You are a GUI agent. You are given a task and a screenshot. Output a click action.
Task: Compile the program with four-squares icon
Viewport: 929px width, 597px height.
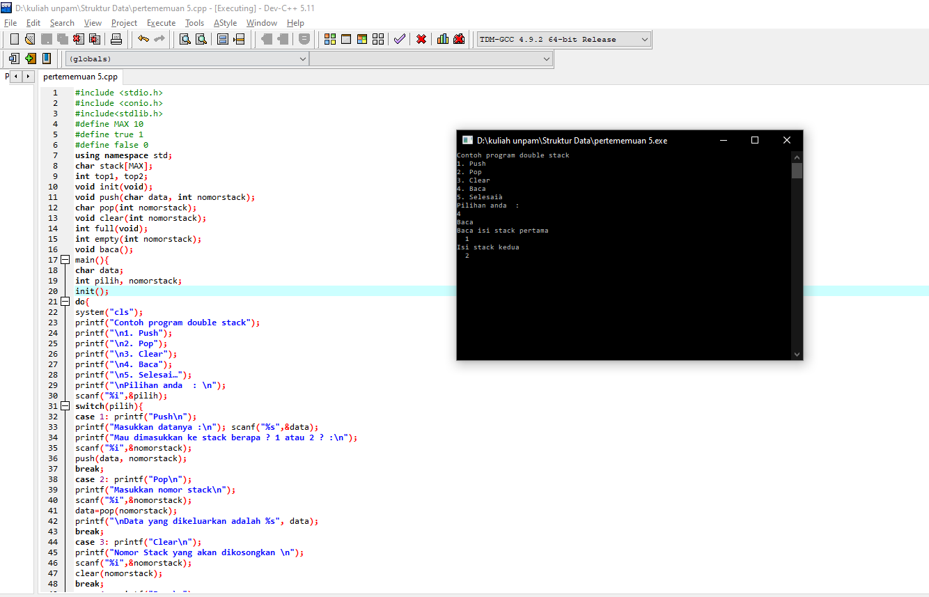tap(330, 39)
